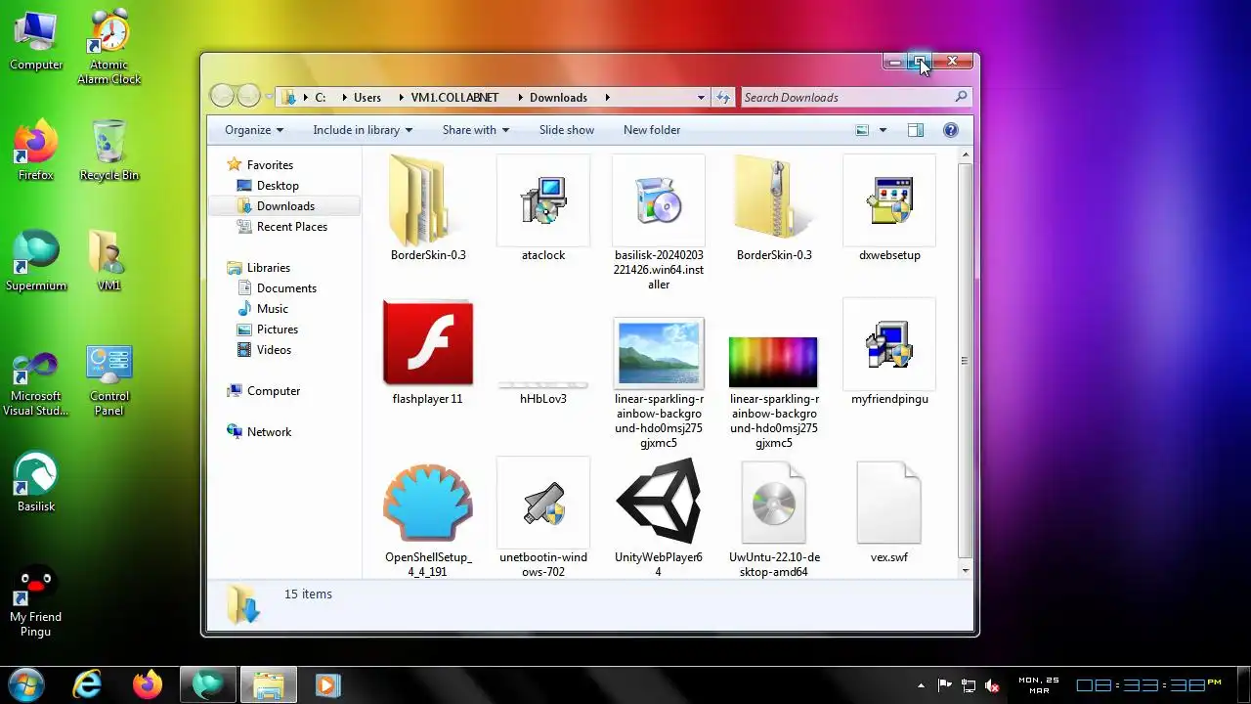Toggle the preview pane

point(915,130)
